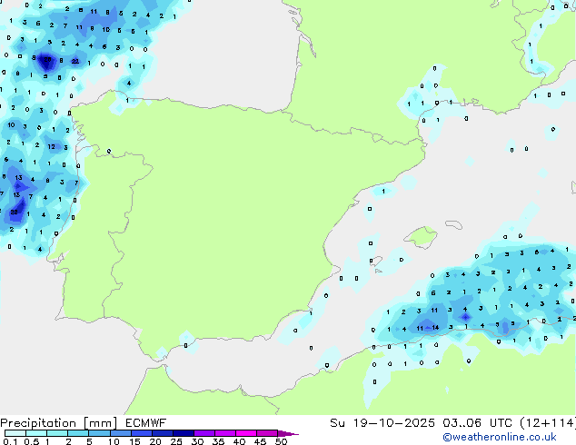576x445 pixels.
Task: Click Menorca island outline on the map
Action: click(454, 224)
